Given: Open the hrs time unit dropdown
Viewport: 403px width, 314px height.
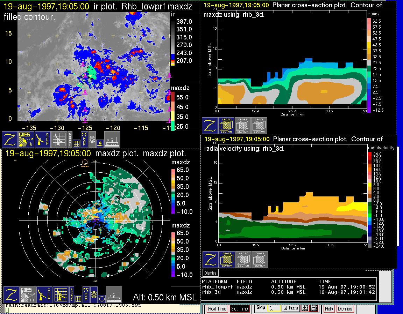Looking at the screenshot, I should pyautogui.click(x=290, y=308).
